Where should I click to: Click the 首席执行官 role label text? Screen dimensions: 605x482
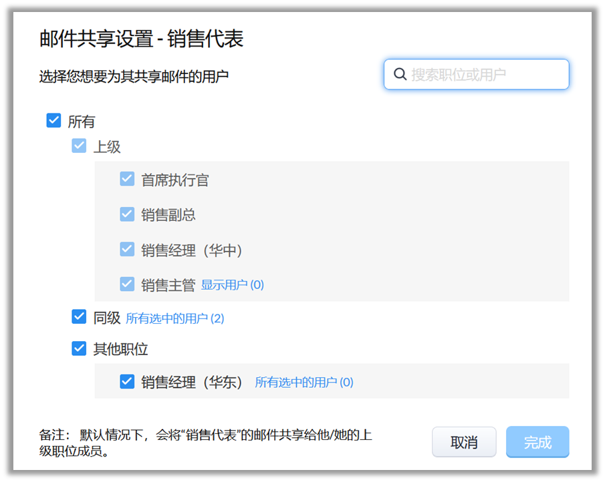coord(176,180)
